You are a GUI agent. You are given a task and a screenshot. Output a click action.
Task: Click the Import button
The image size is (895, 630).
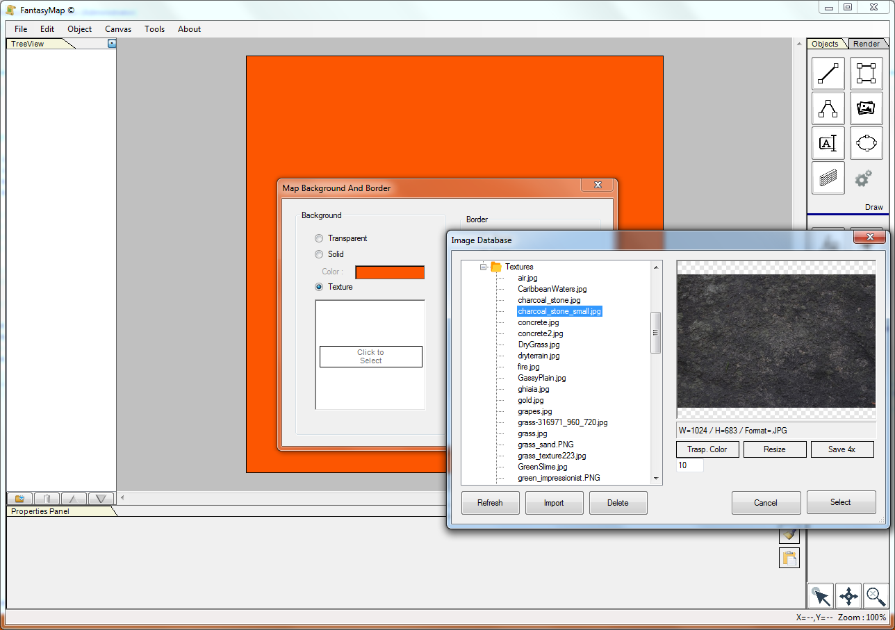click(x=554, y=503)
